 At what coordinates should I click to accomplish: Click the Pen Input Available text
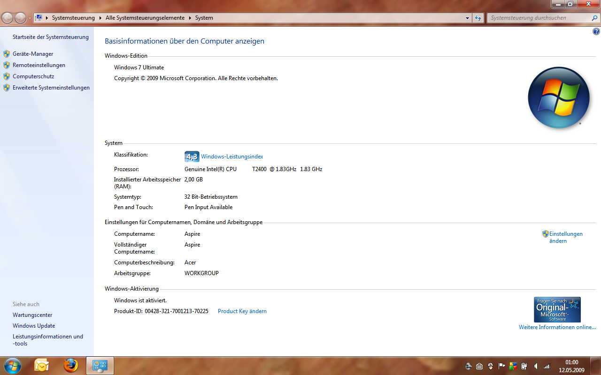[208, 207]
